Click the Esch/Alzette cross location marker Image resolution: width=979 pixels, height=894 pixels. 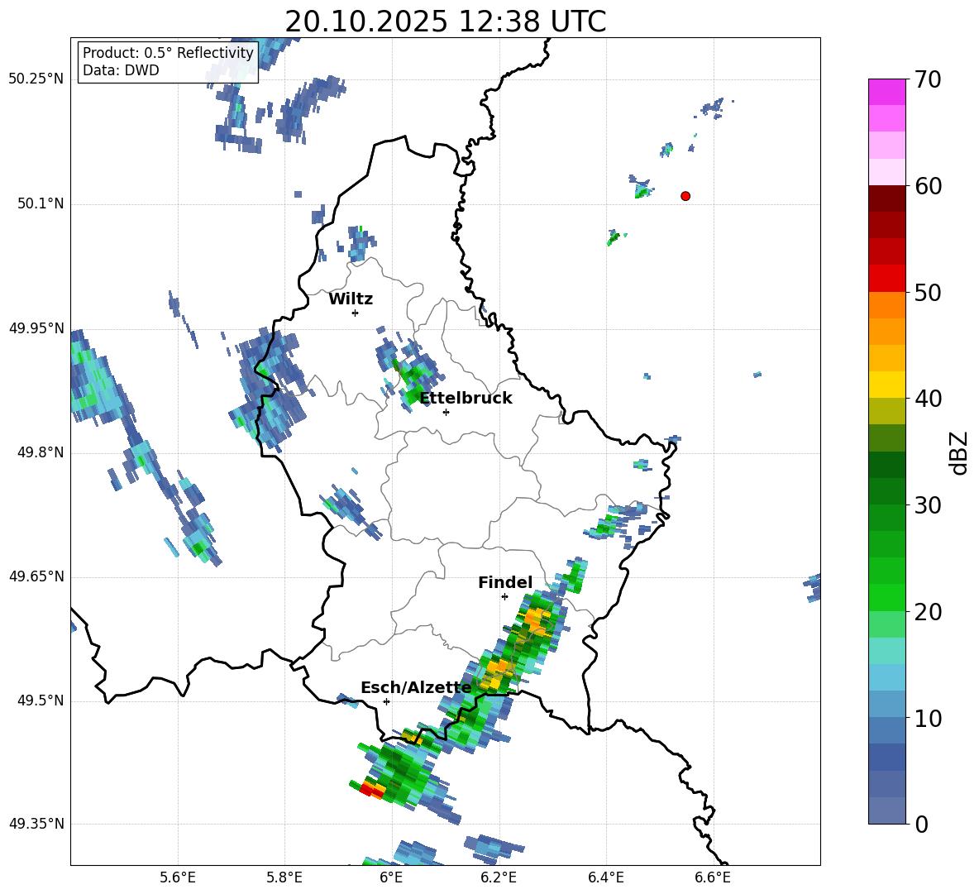coord(386,701)
